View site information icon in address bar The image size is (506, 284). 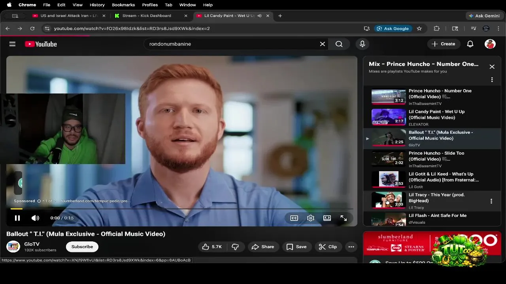click(47, 28)
